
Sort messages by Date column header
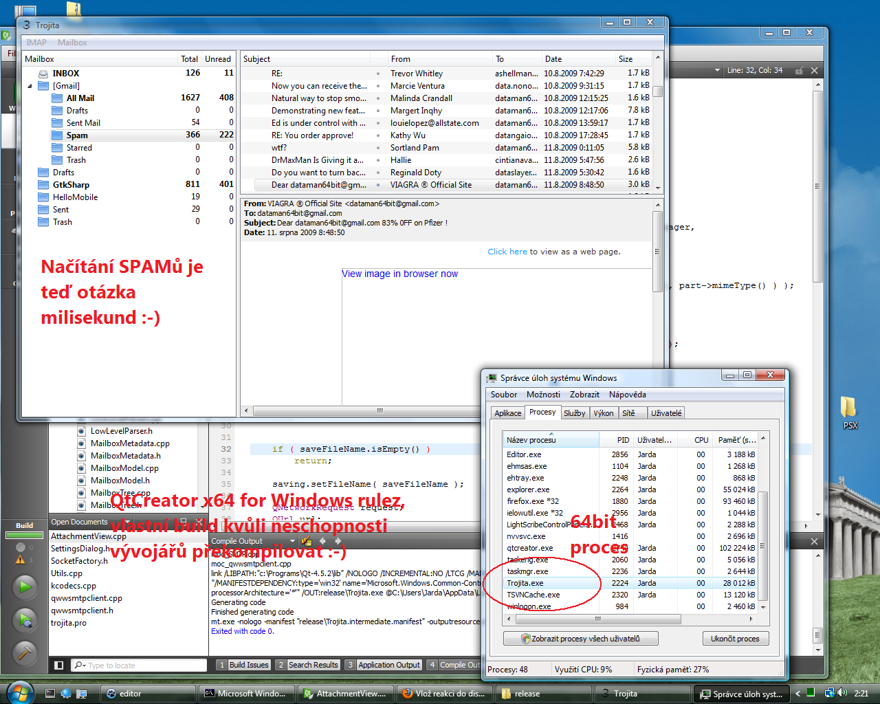(x=577, y=59)
